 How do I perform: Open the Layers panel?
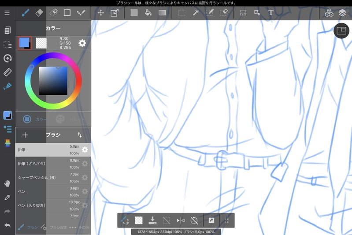(342, 13)
